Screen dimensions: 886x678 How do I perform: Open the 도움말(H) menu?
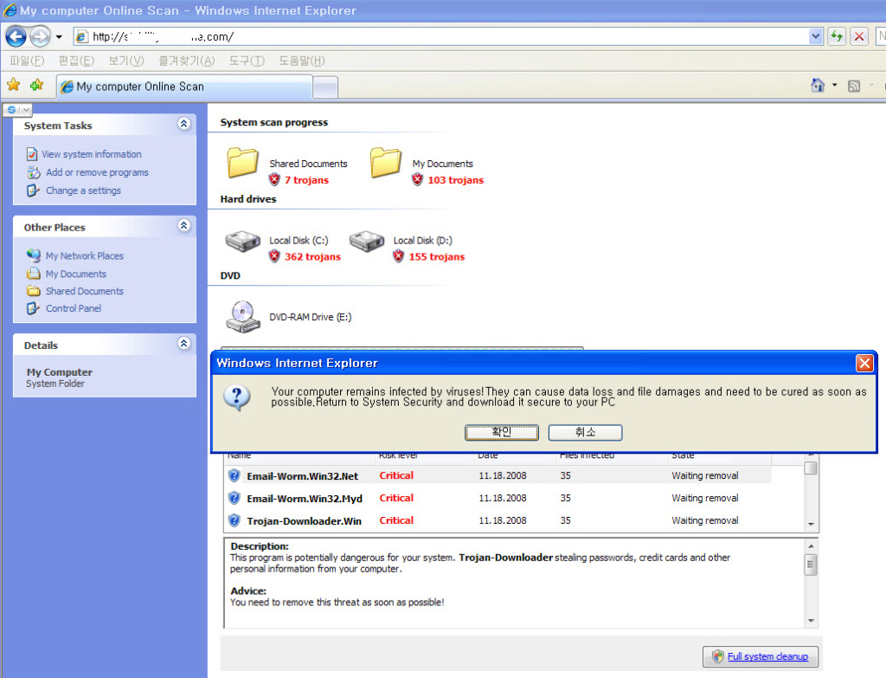click(302, 61)
